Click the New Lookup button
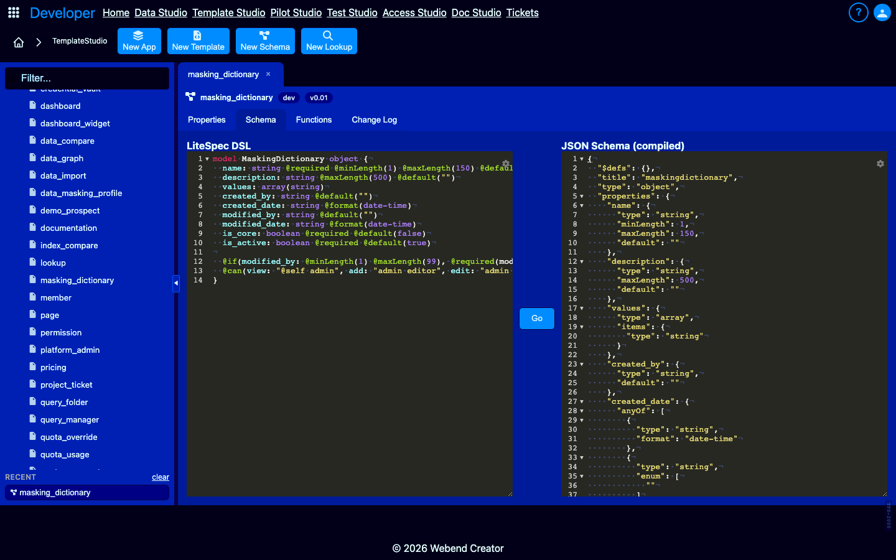 [329, 41]
